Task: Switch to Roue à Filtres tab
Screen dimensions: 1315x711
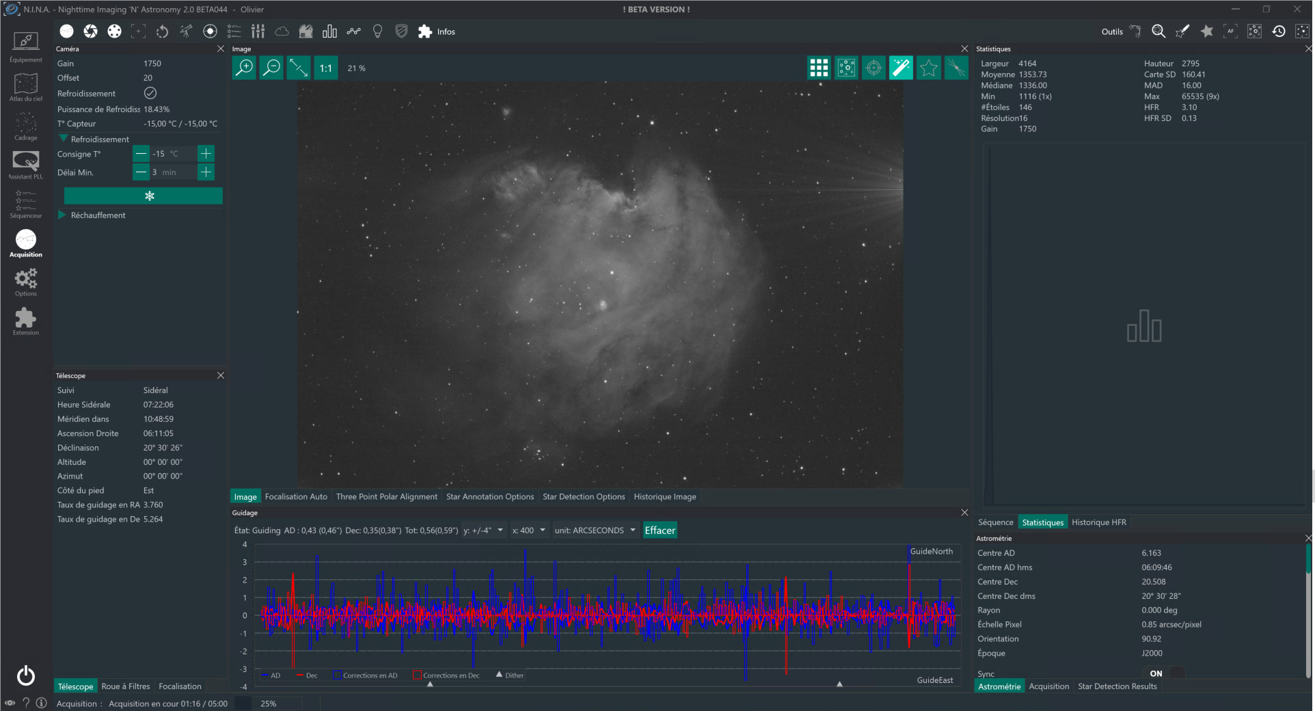Action: [126, 686]
